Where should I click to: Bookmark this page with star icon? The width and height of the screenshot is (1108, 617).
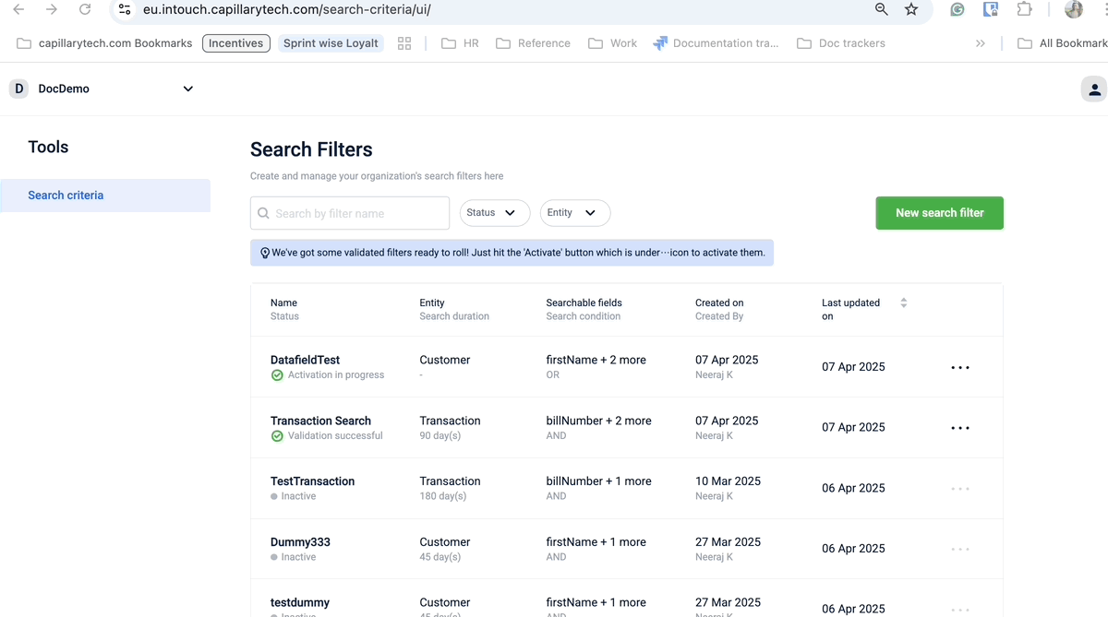911,9
